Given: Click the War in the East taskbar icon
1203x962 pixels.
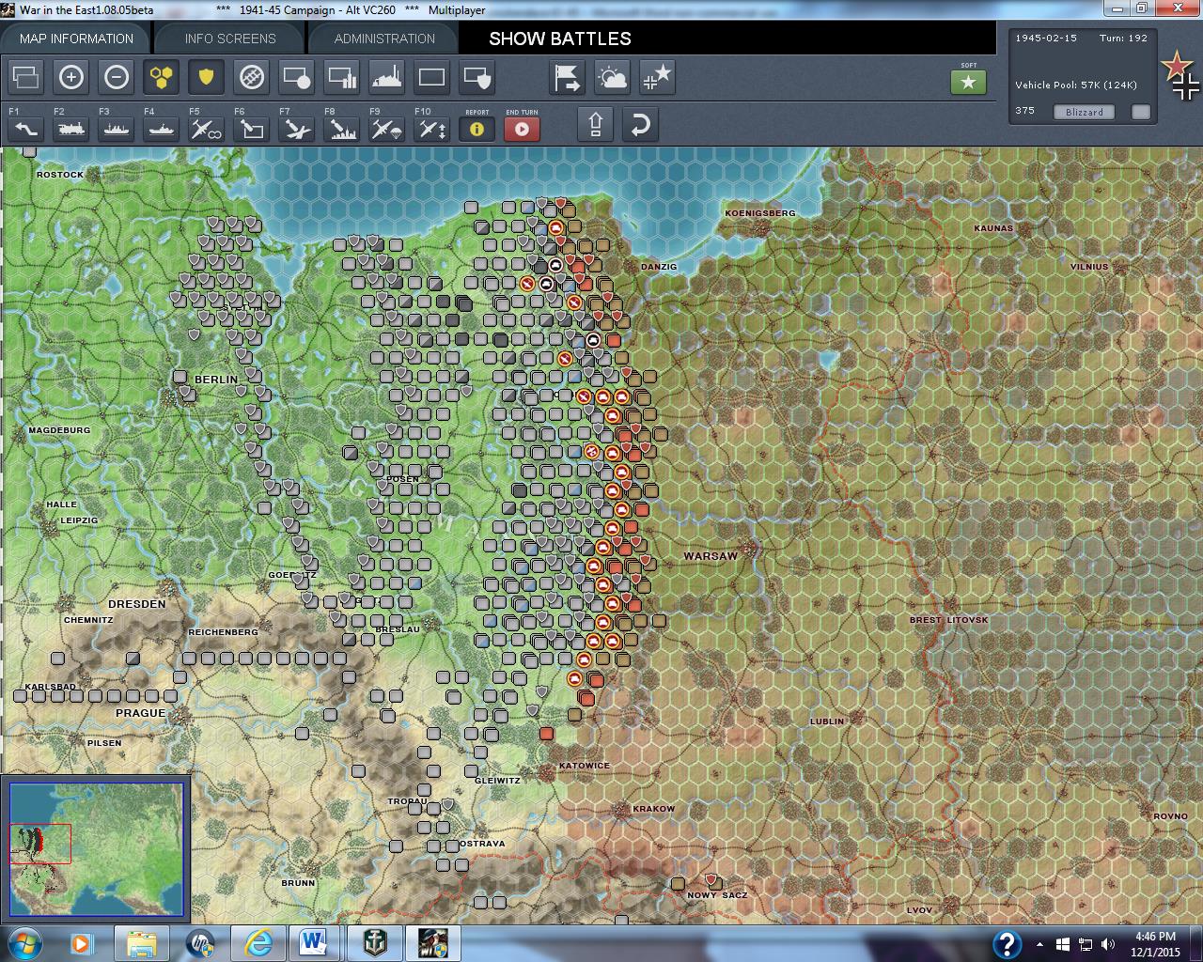Looking at the screenshot, I should click(x=432, y=943).
